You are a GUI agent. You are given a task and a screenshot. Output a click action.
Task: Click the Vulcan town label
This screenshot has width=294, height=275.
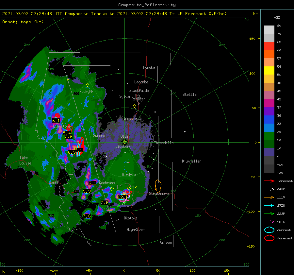click(166, 243)
